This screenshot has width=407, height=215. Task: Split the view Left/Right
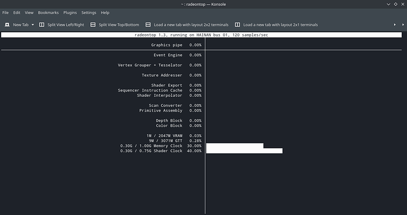click(65, 25)
